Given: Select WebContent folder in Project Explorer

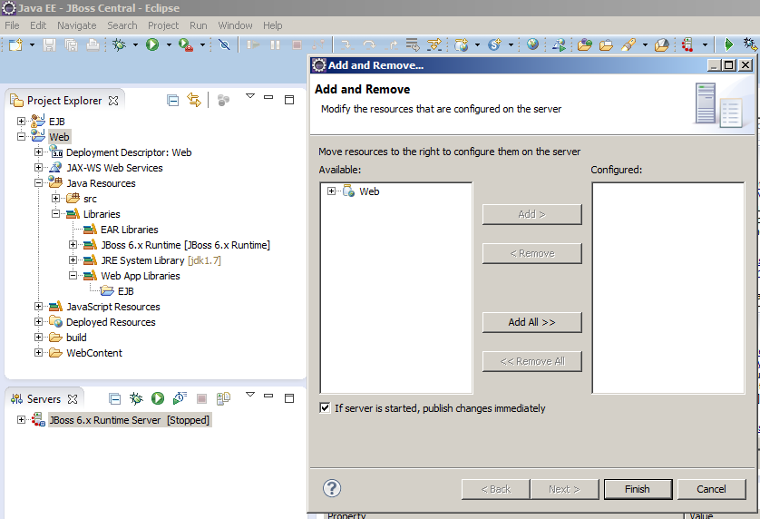Looking at the screenshot, I should 94,353.
